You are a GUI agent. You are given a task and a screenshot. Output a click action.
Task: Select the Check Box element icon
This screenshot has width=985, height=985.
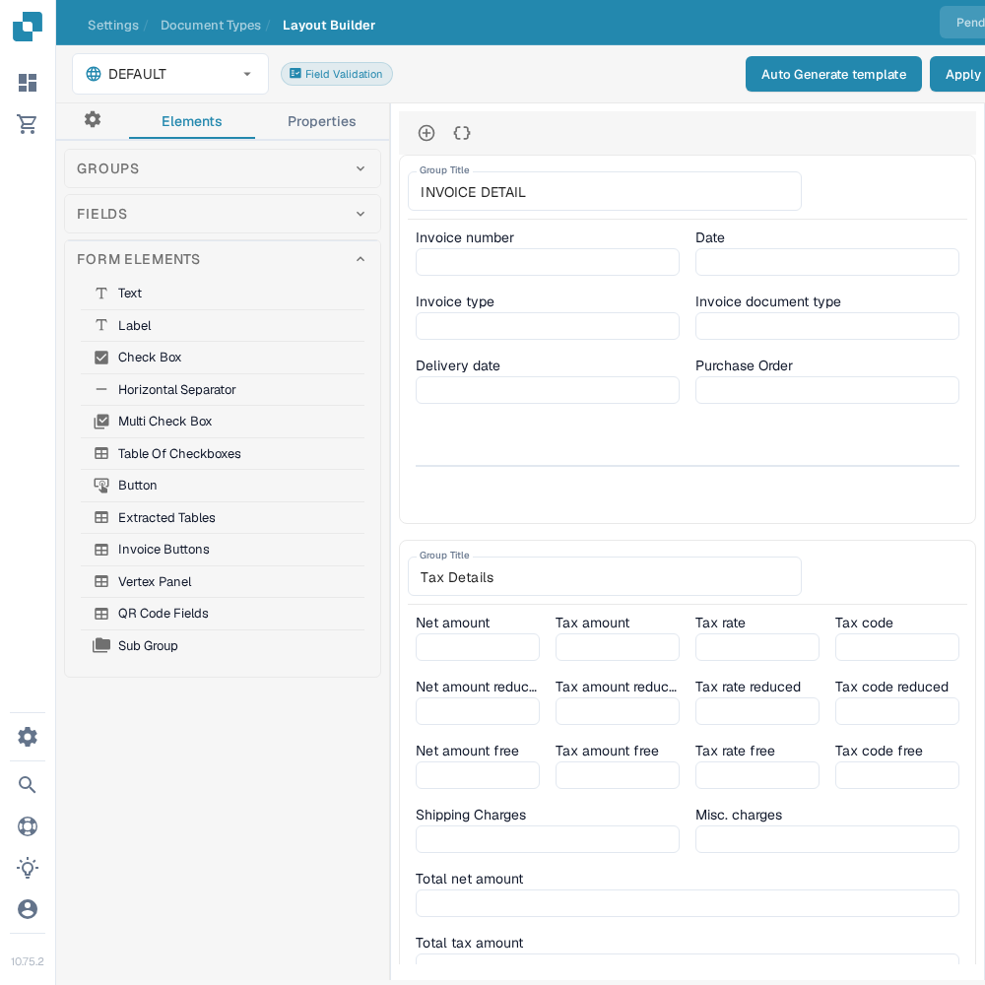pos(101,358)
